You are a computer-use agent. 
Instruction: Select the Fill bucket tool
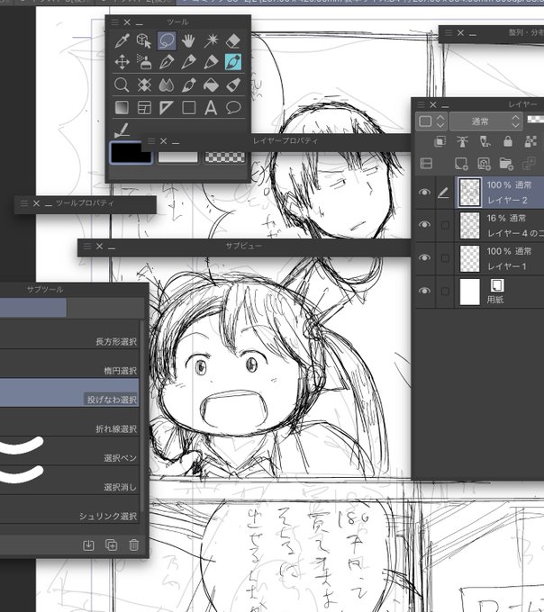click(x=211, y=85)
